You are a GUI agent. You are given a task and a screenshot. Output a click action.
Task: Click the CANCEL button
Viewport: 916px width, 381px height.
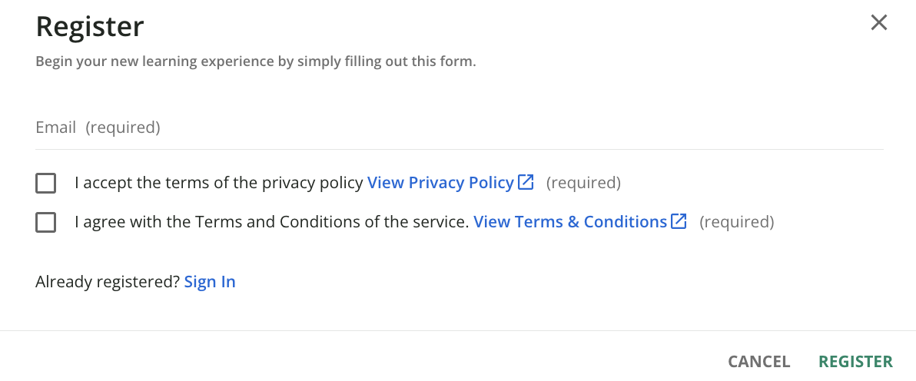click(759, 362)
